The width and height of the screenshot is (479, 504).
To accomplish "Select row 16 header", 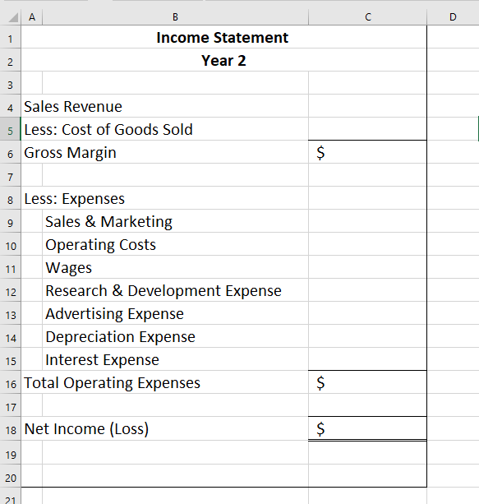I will pyautogui.click(x=11, y=382).
